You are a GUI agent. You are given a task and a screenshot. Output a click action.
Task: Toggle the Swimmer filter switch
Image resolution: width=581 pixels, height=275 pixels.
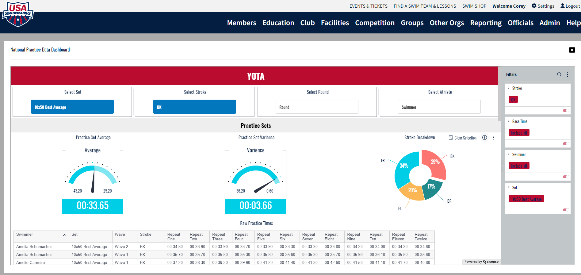coord(566,177)
